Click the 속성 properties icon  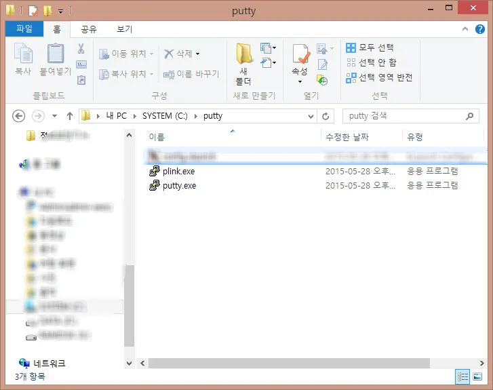[x=300, y=54]
